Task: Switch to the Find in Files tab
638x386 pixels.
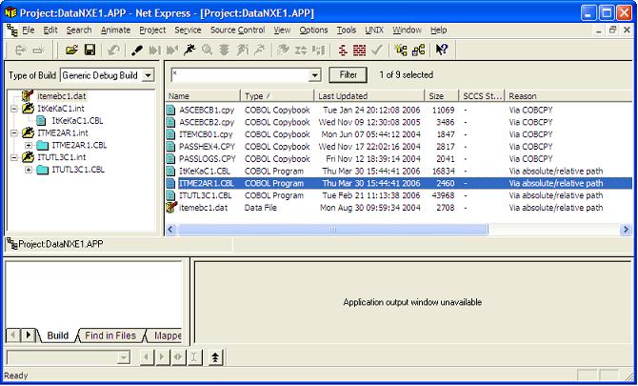Action: (x=110, y=335)
